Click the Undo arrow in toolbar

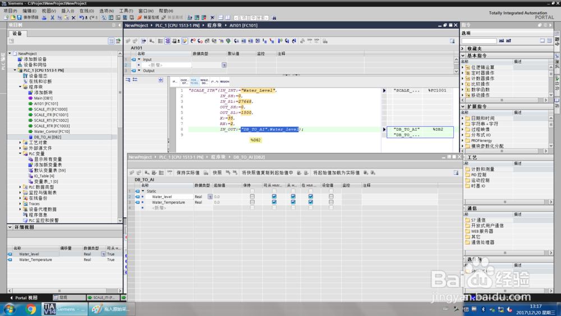click(x=81, y=17)
